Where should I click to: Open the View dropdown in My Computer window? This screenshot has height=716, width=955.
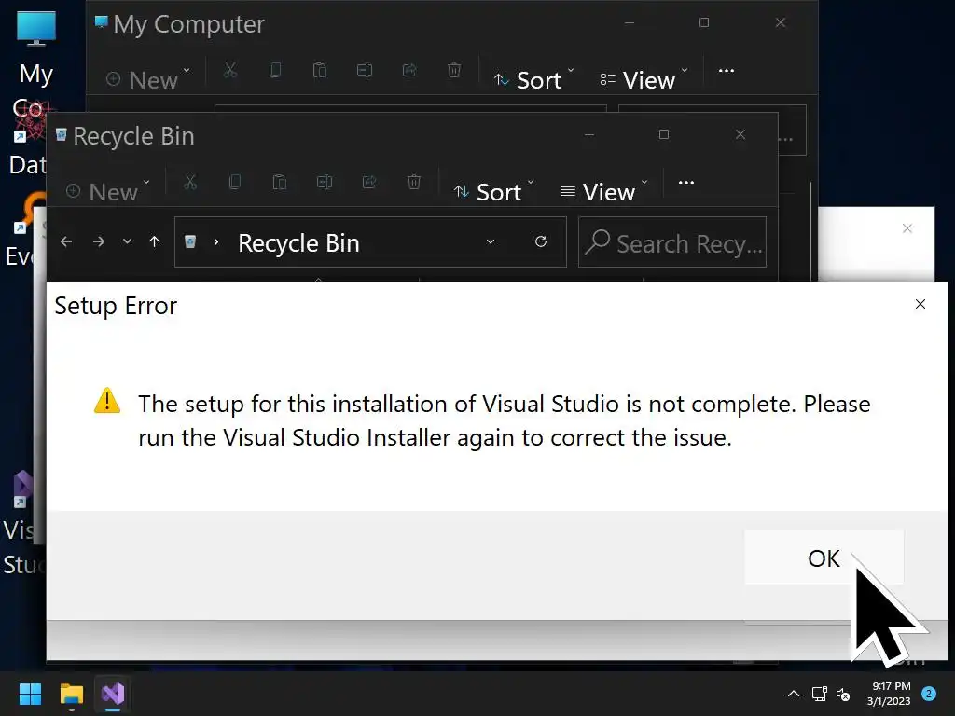click(644, 80)
